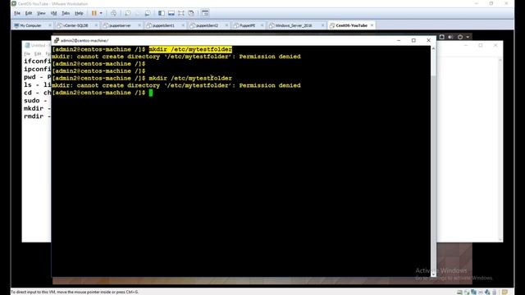Close the puppetserver tab

point(139,25)
